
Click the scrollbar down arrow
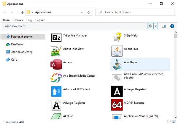tap(176, 117)
